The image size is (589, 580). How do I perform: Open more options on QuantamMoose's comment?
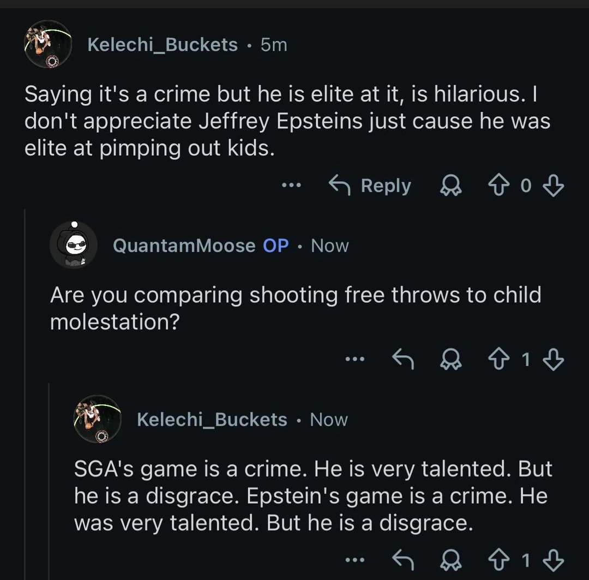[354, 360]
